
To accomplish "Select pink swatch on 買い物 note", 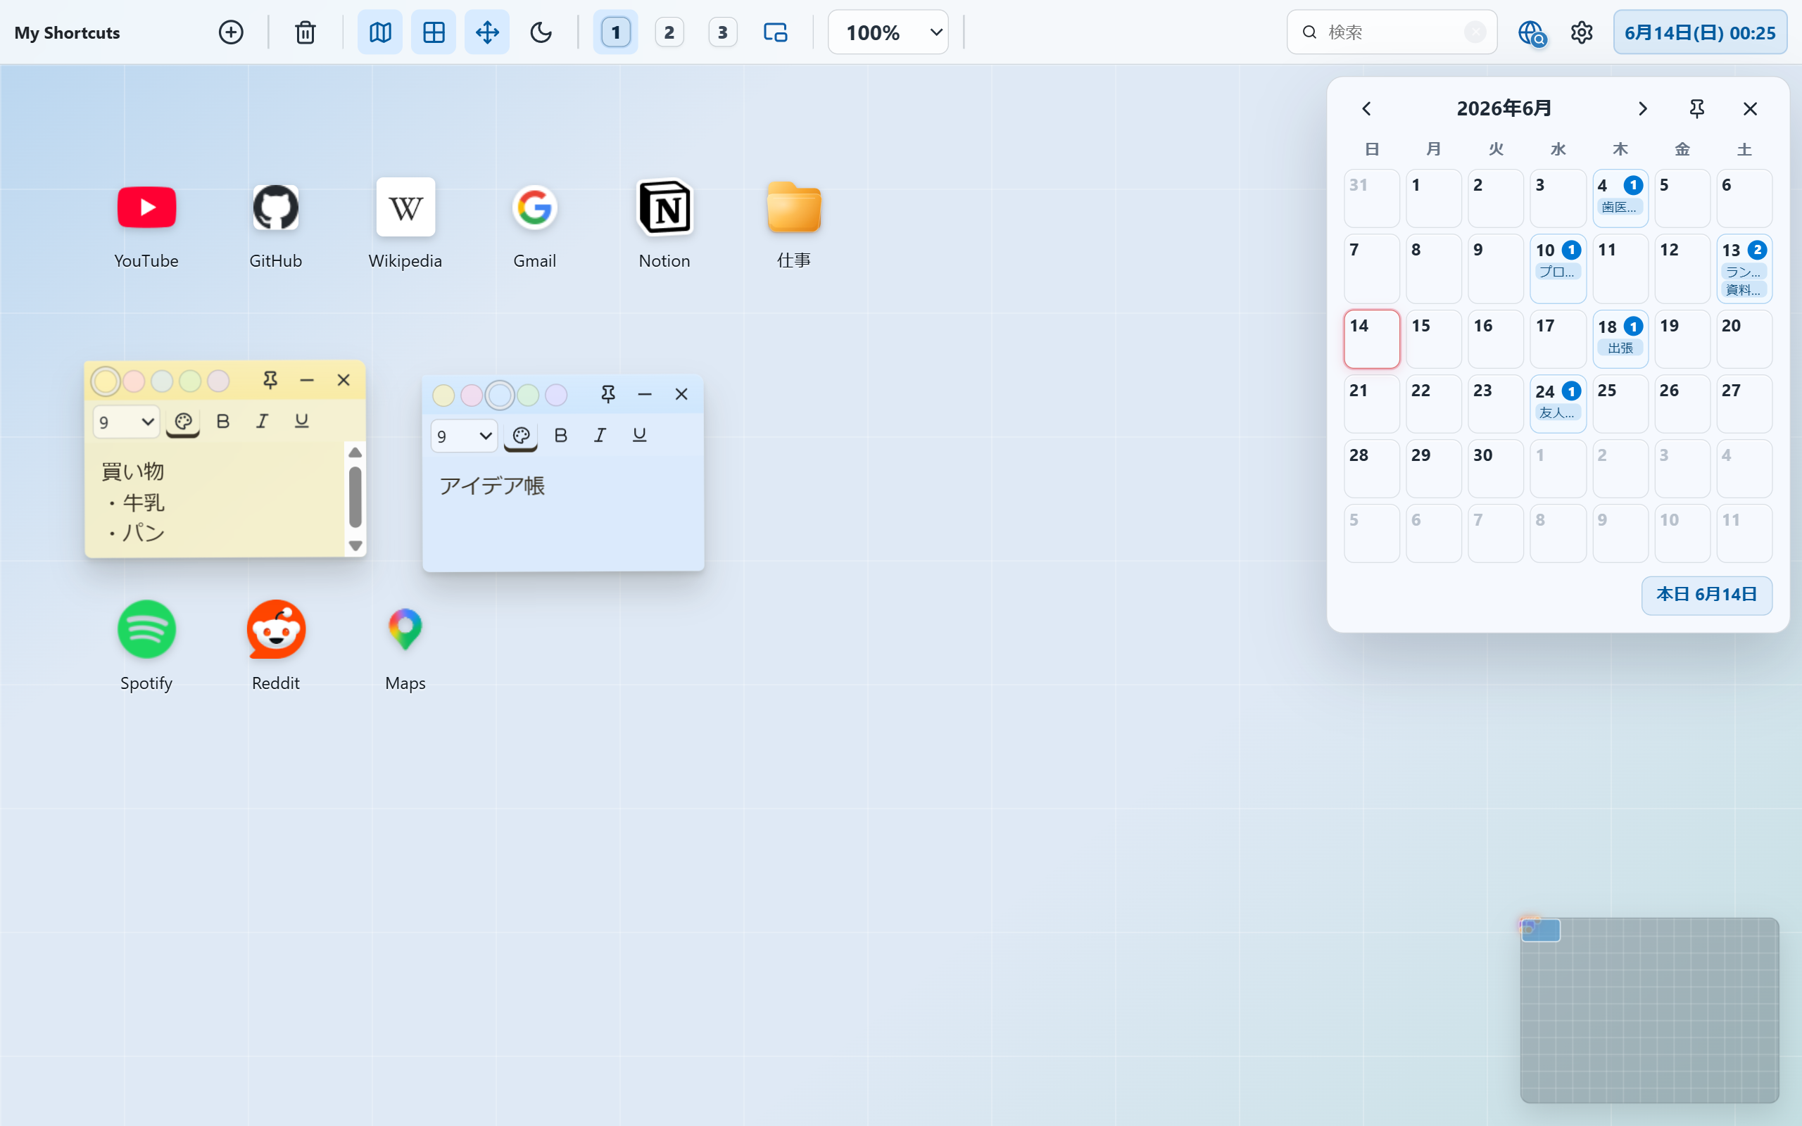I will tap(134, 381).
